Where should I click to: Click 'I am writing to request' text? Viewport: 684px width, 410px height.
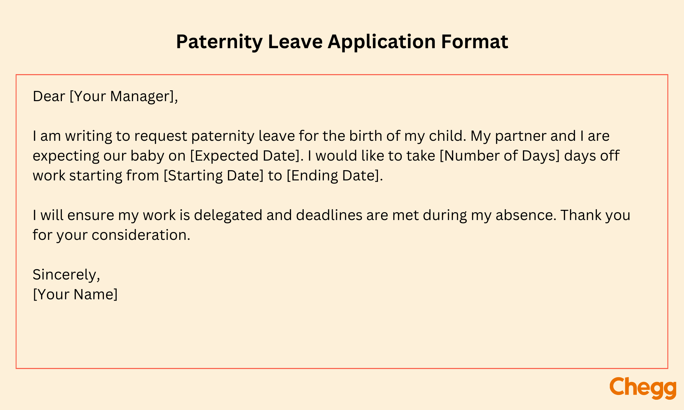109,136
